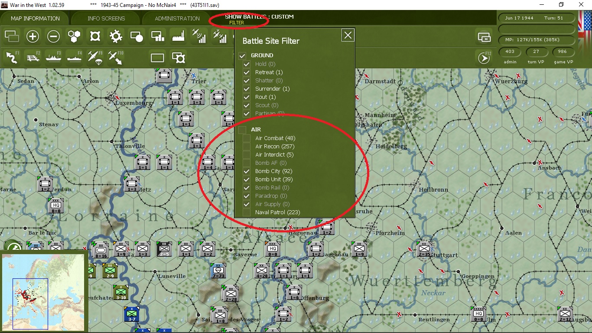The width and height of the screenshot is (592, 333).
Task: Click the end turn F12 arrow icon
Action: point(484,57)
